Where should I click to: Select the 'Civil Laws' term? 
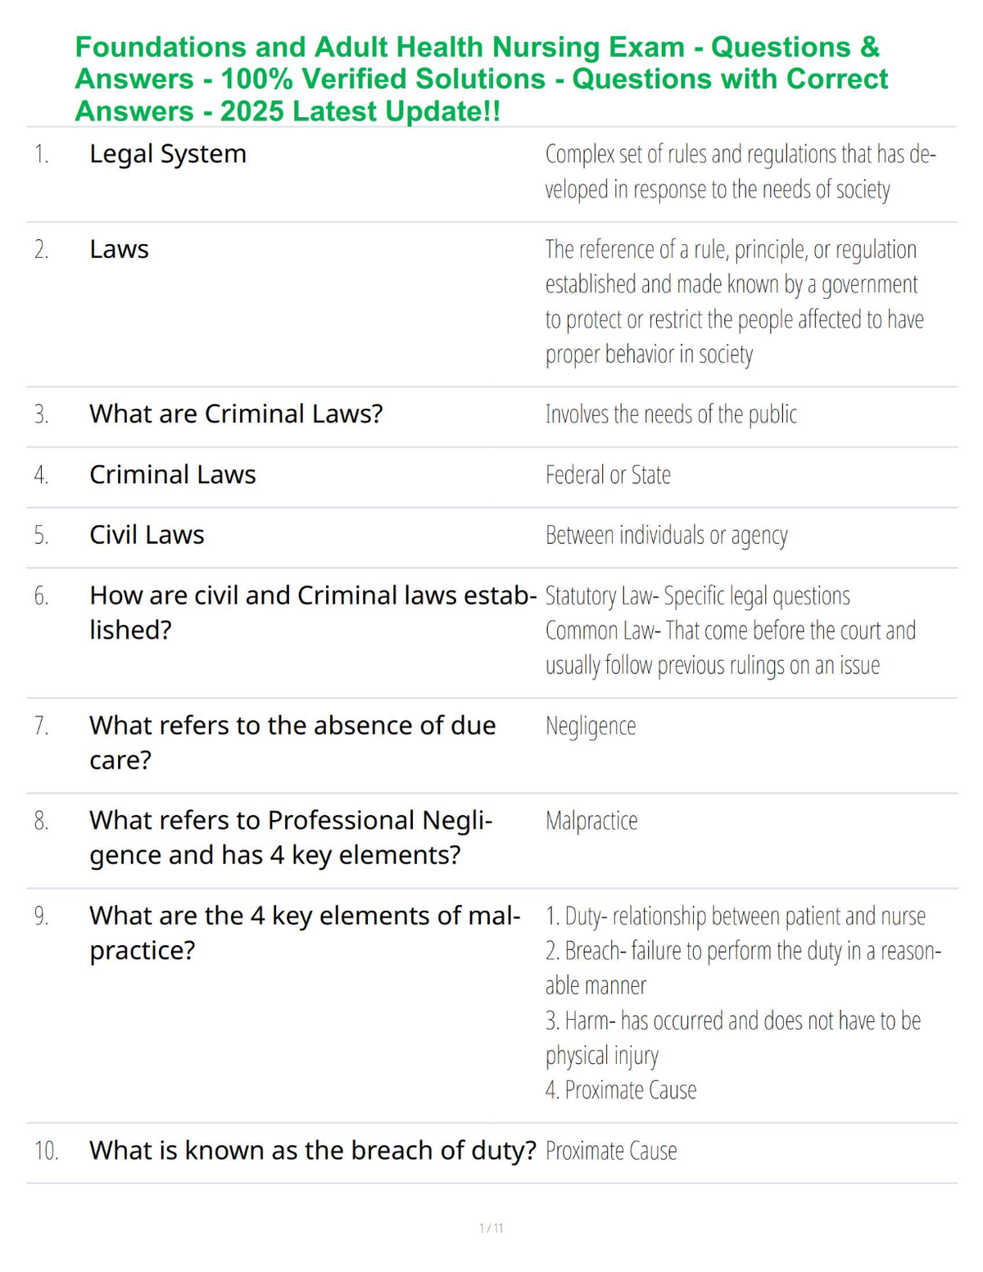coord(147,535)
